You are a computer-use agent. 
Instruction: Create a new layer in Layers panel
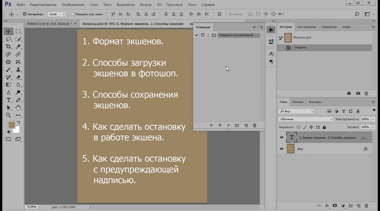(358, 206)
